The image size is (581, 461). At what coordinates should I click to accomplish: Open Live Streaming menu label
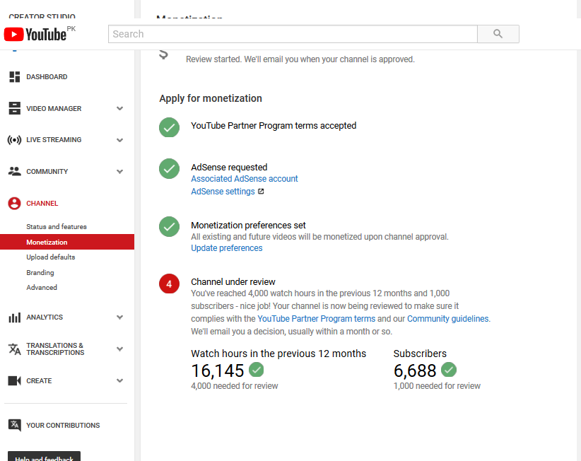click(x=54, y=140)
